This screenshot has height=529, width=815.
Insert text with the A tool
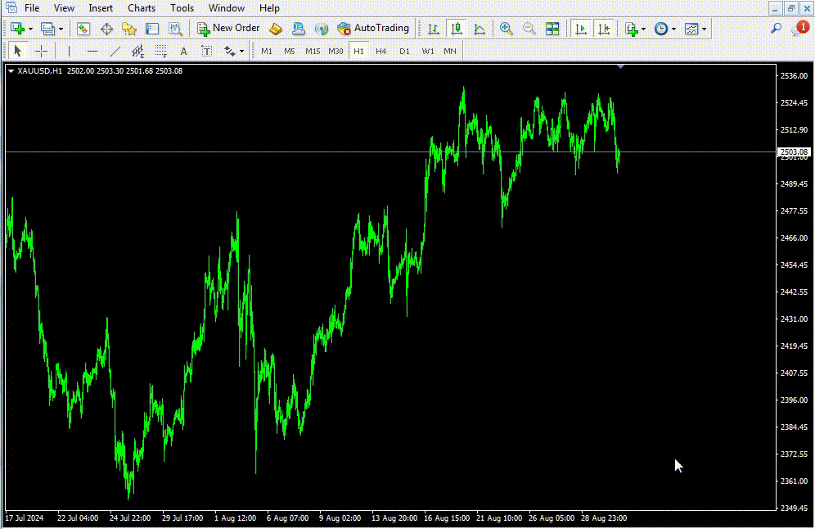[x=183, y=51]
